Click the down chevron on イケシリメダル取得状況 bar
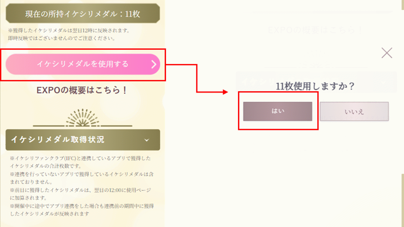This screenshot has height=227, width=404. [x=147, y=140]
